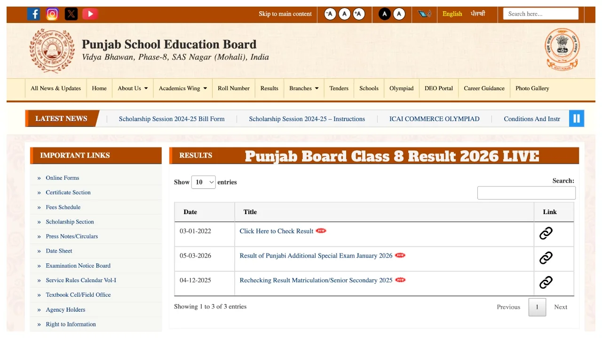Image resolution: width=602 pixels, height=338 pixels.
Task: Decrease font size with -A icon
Action: click(330, 14)
